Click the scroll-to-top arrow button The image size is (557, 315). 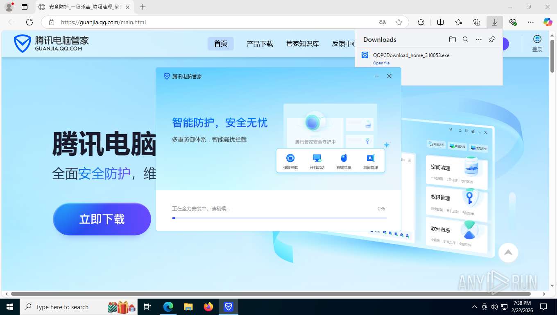(x=508, y=252)
